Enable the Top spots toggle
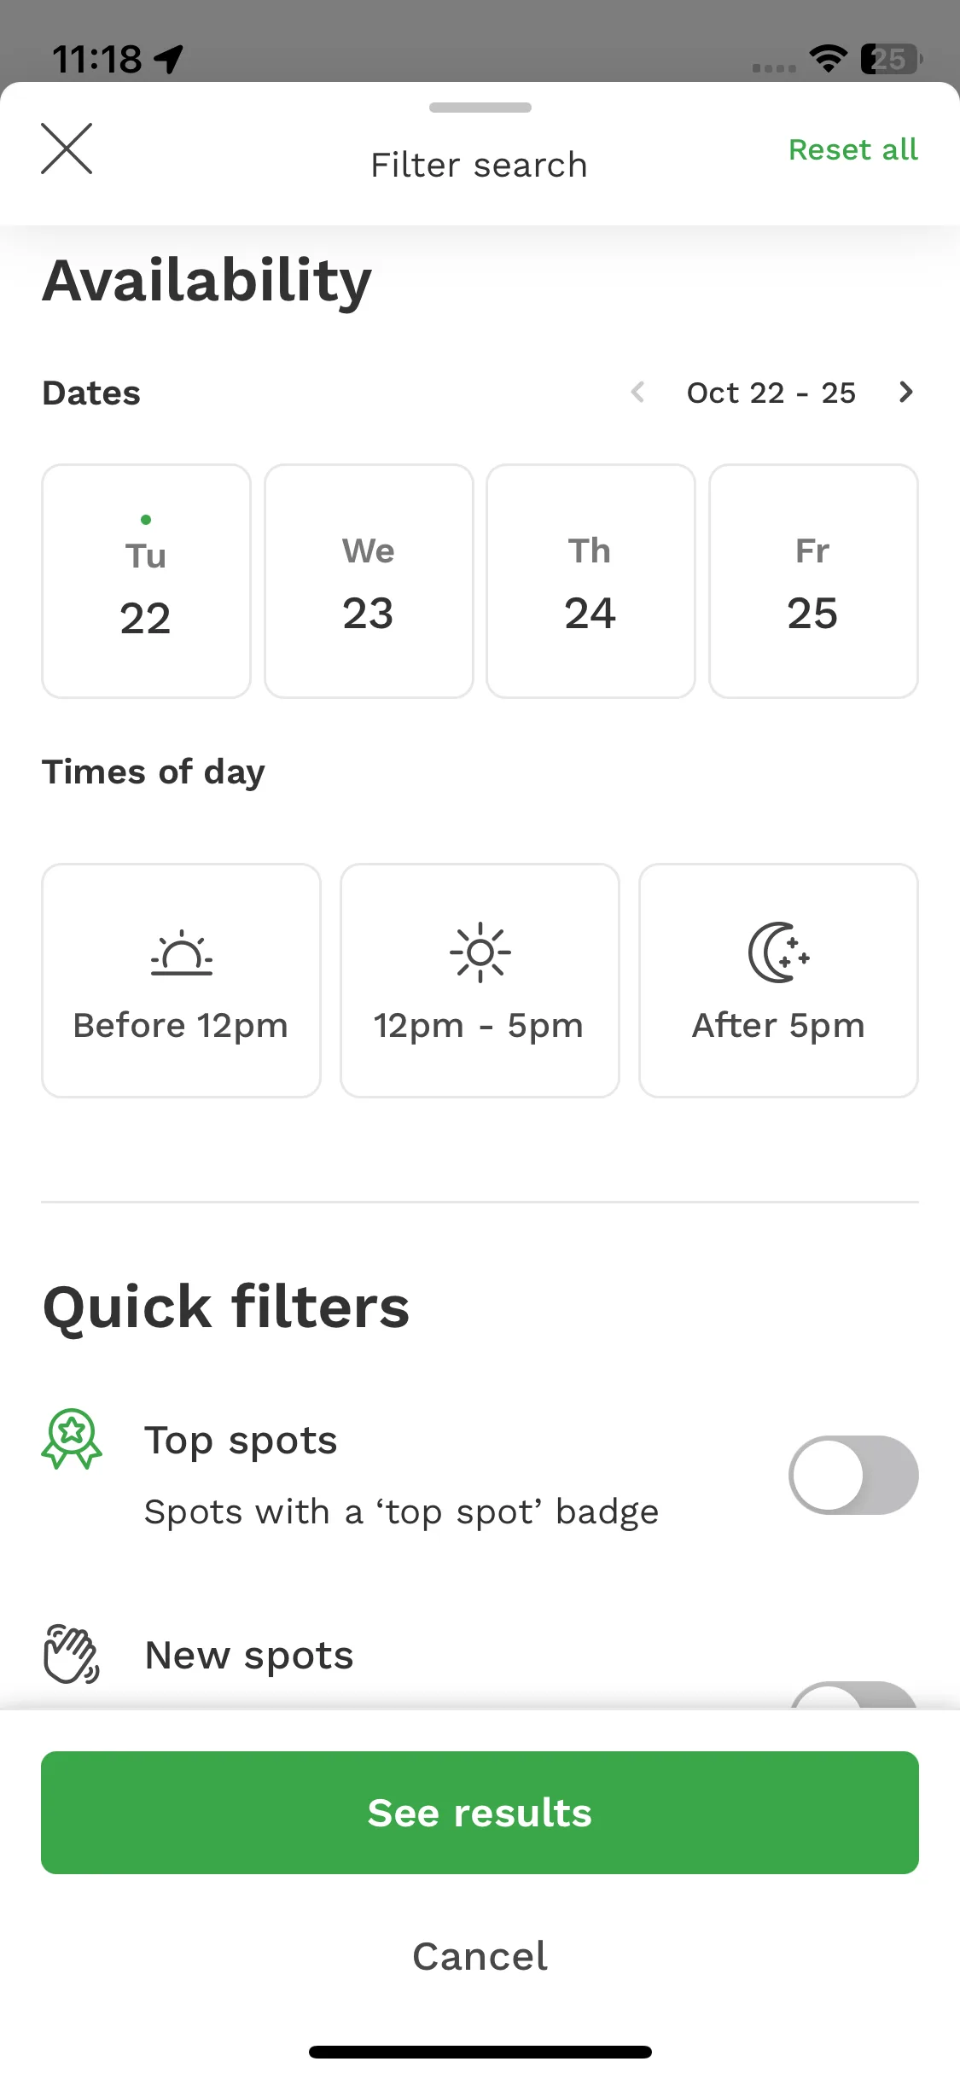960x2079 pixels. click(x=853, y=1475)
